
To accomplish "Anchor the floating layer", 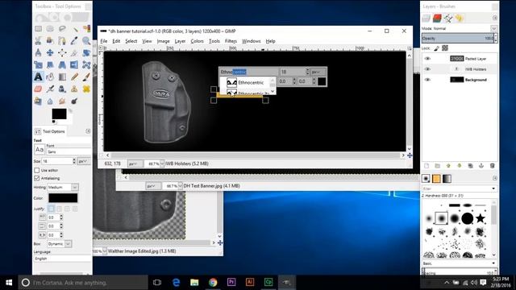I will pos(481,166).
